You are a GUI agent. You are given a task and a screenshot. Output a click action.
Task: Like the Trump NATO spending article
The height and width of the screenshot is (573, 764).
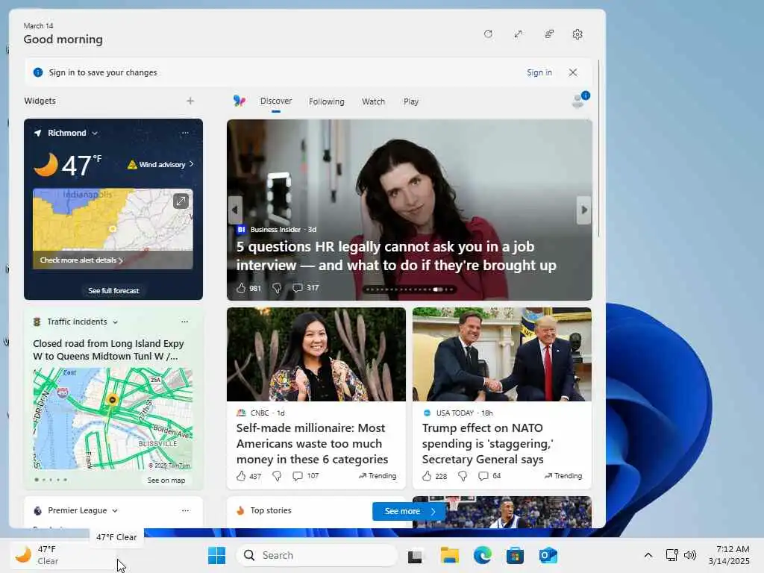(427, 476)
